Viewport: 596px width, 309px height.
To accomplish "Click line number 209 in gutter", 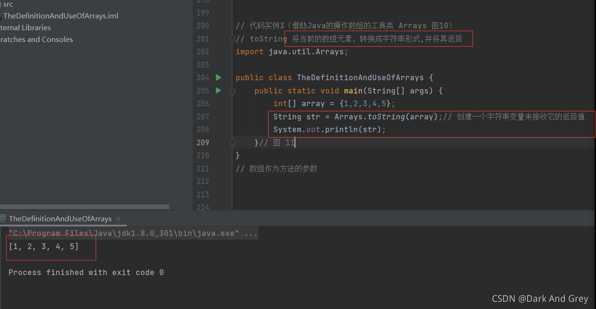I will [x=203, y=142].
